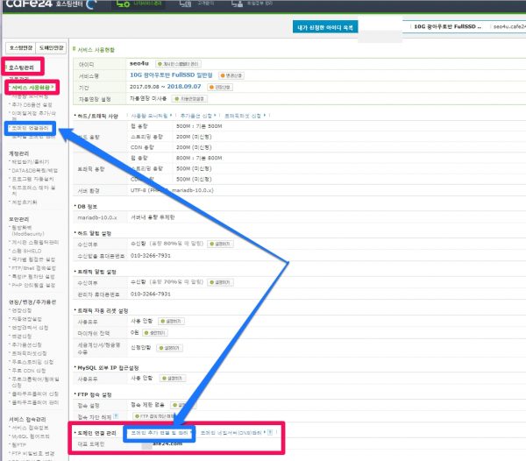The height and width of the screenshot is (461, 526).
Task: Click help icon beside DNS 관리 link
Action: coord(268,432)
